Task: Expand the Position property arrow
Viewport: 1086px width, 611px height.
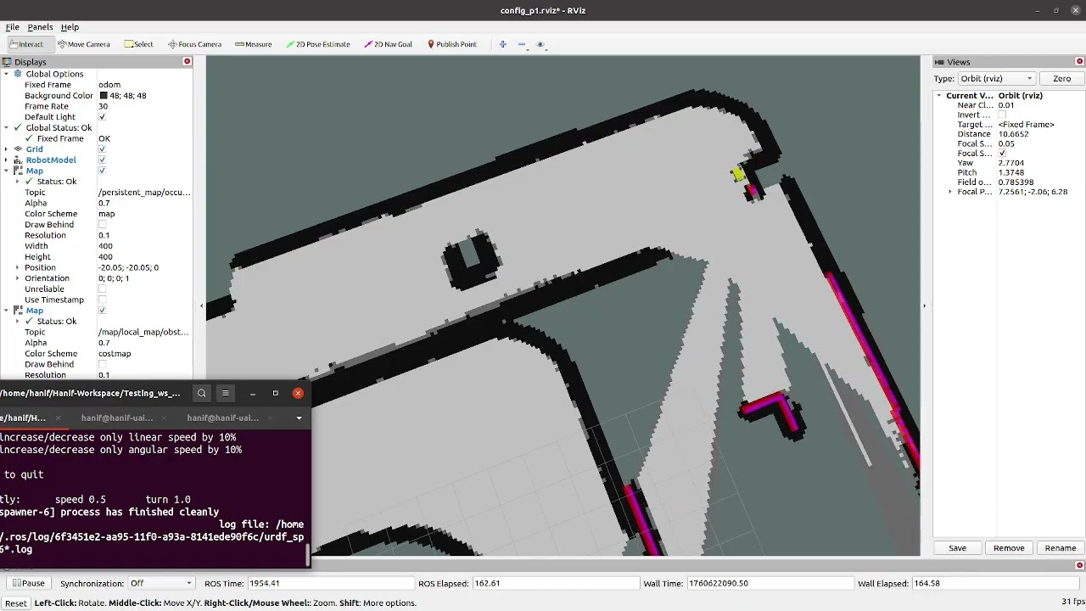Action: coord(17,267)
